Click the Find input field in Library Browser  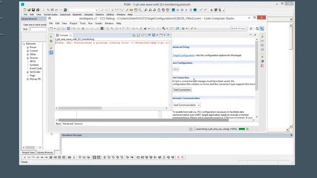click(38, 29)
